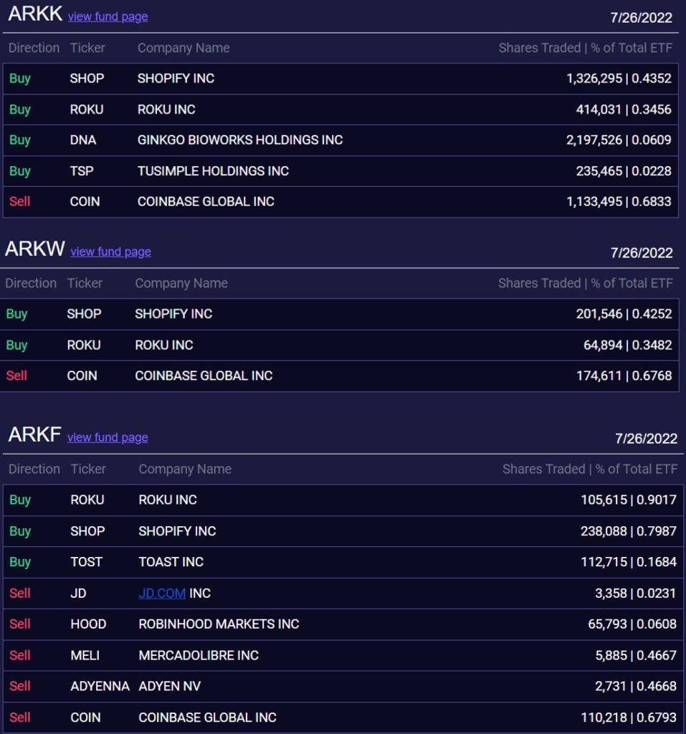This screenshot has height=734, width=686.
Task: Click Shares Traded header in ARKK table
Action: [539, 48]
